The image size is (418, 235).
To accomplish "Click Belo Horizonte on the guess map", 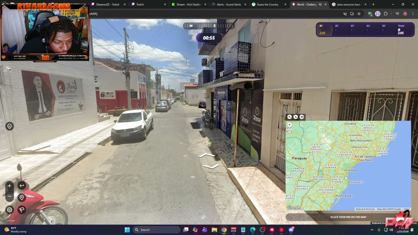I will tap(361, 141).
